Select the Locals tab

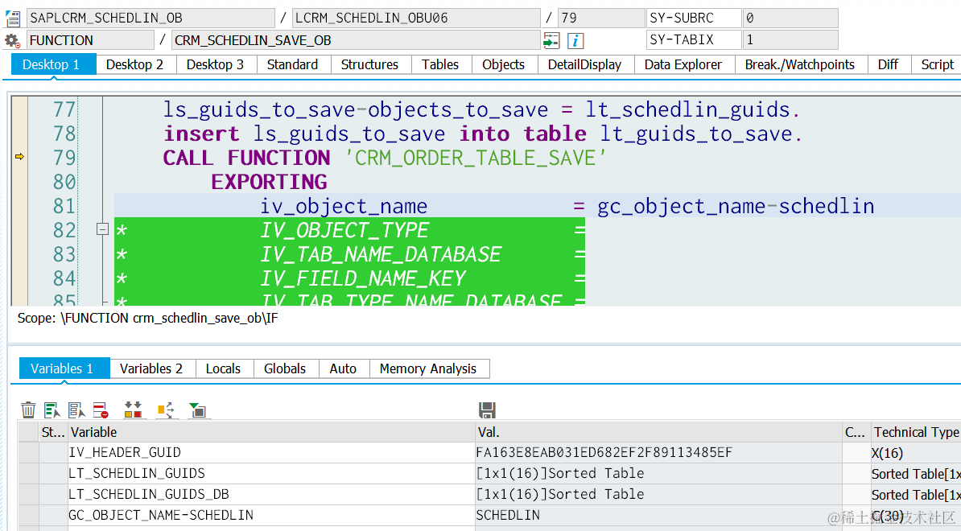[x=223, y=368]
